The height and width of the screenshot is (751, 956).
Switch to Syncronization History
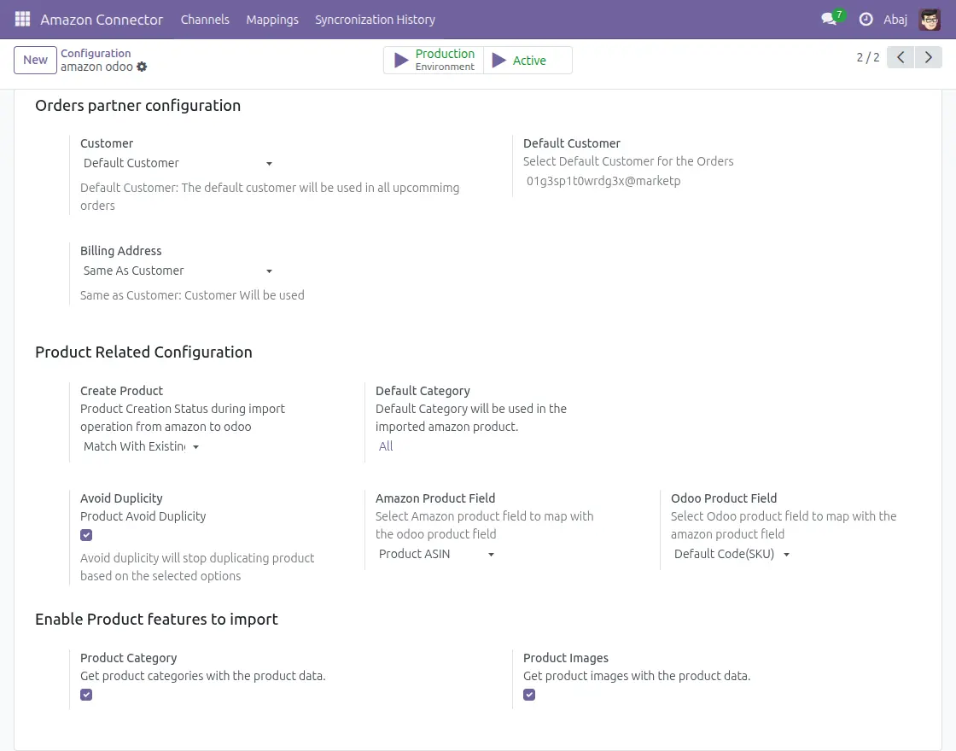[x=375, y=19]
